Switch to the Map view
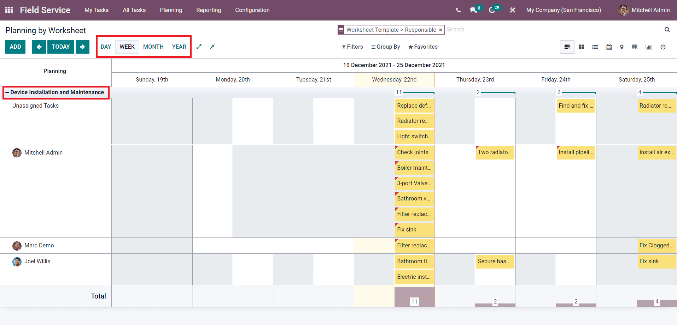Viewport: 677px width, 325px height. point(621,47)
